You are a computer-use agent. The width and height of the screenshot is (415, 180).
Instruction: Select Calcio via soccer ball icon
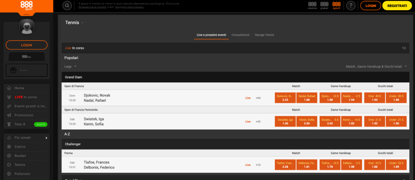(x=9, y=147)
